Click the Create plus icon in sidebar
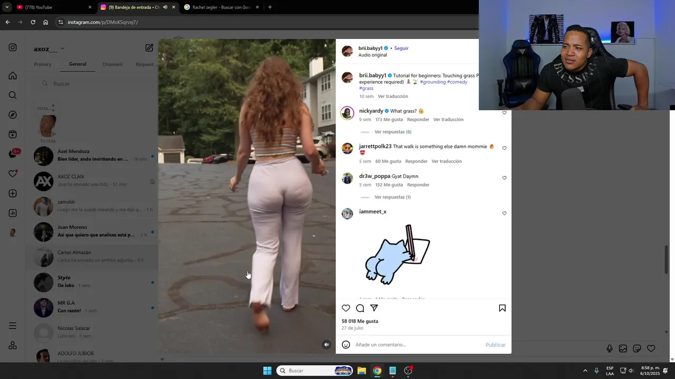Viewport: 675px width, 379px height. tap(13, 194)
